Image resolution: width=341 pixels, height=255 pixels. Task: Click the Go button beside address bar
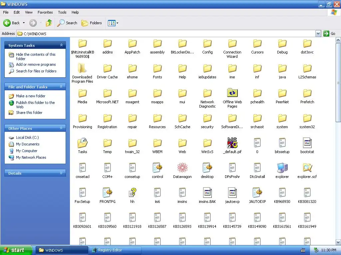click(329, 34)
